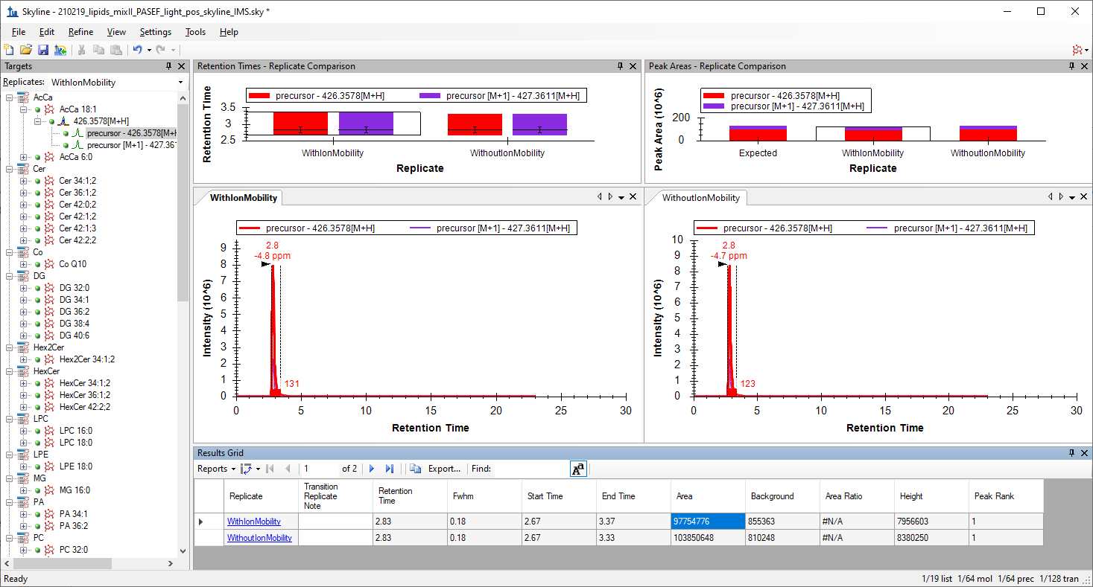Click the Import Results toolbar icon
The width and height of the screenshot is (1093, 587).
[60, 50]
